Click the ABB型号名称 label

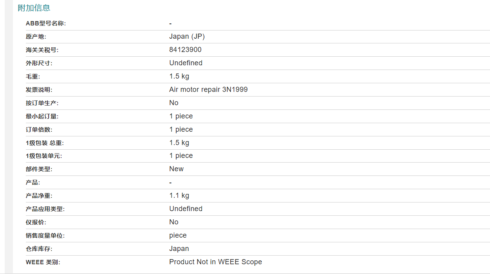(x=46, y=23)
